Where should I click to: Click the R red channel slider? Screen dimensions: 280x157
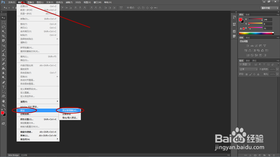[x=255, y=19]
